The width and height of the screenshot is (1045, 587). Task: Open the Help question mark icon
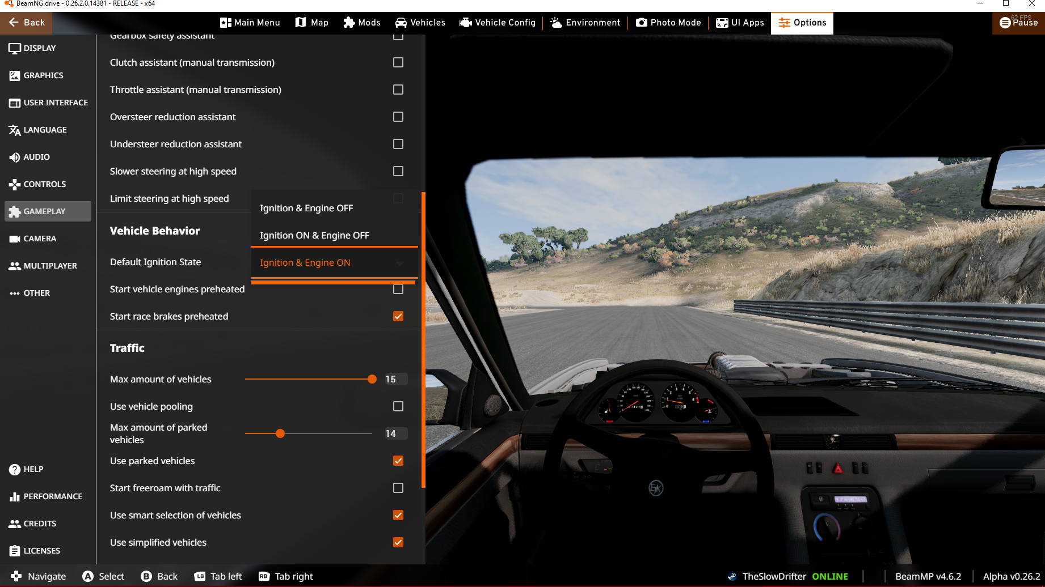click(x=15, y=469)
